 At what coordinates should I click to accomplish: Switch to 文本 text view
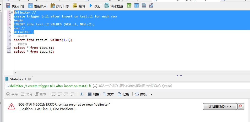click(x=108, y=94)
